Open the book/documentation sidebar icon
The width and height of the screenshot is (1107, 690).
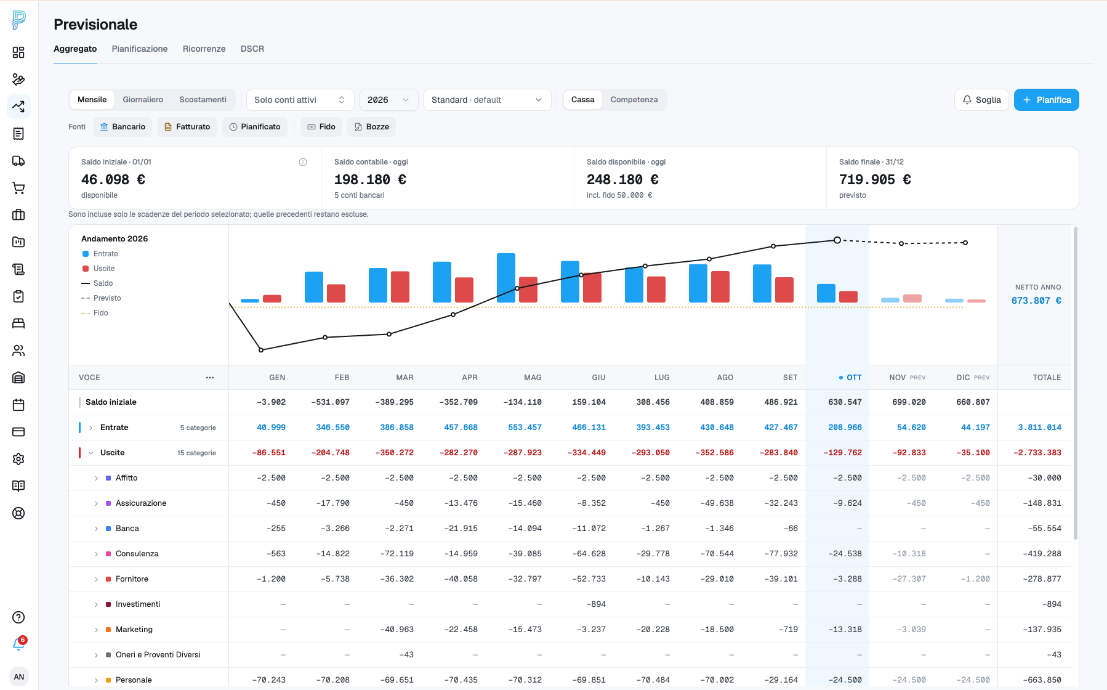pos(18,486)
